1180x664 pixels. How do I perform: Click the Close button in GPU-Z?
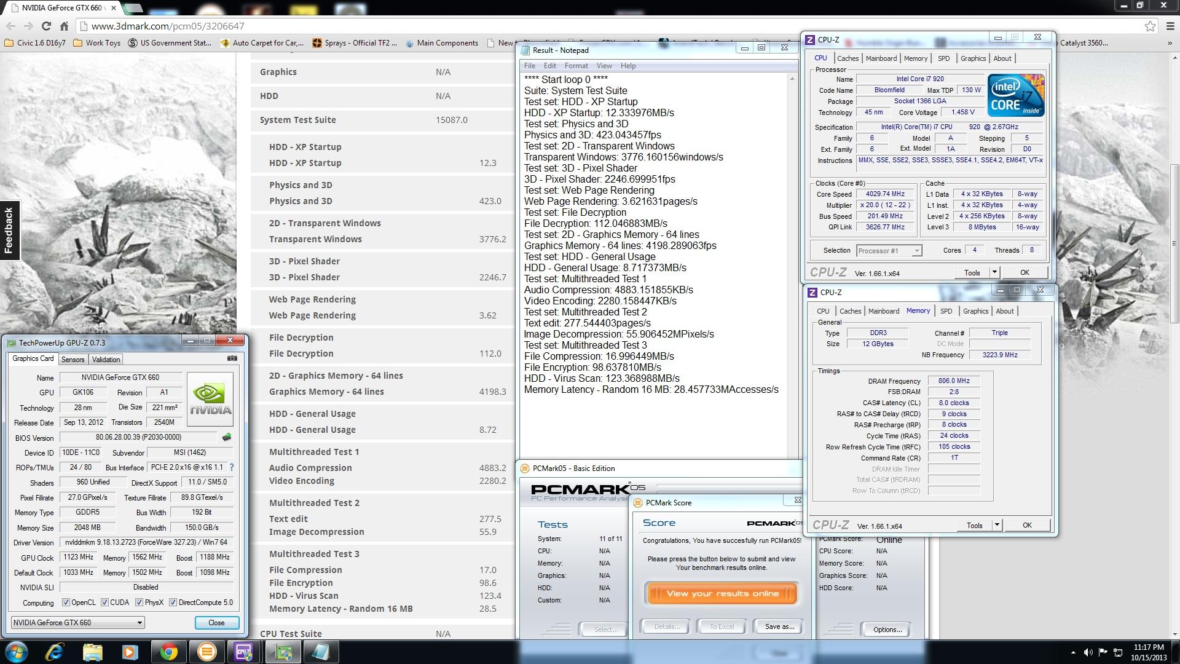coord(216,623)
